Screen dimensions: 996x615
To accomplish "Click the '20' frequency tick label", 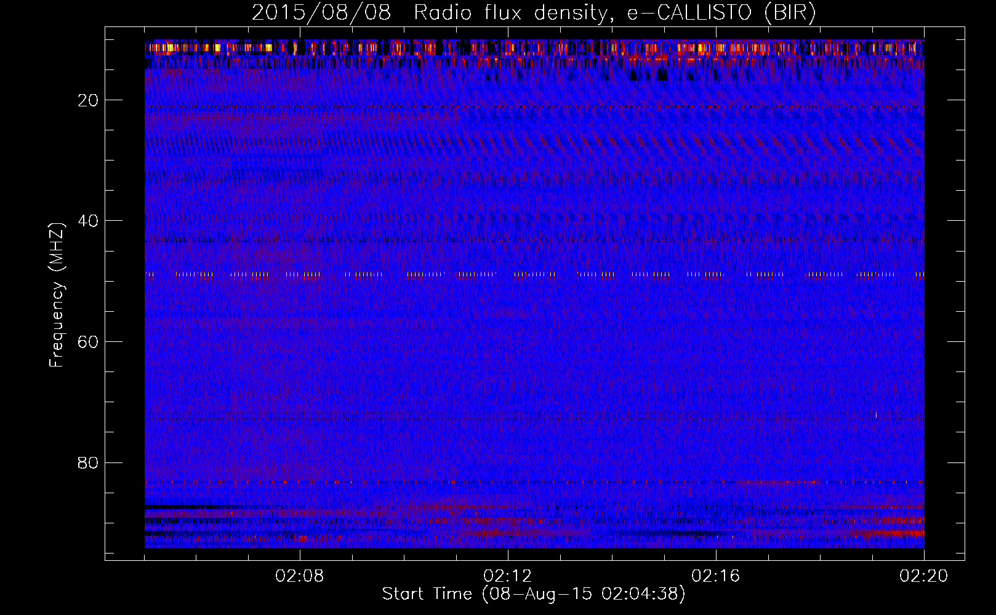I will pyautogui.click(x=89, y=100).
